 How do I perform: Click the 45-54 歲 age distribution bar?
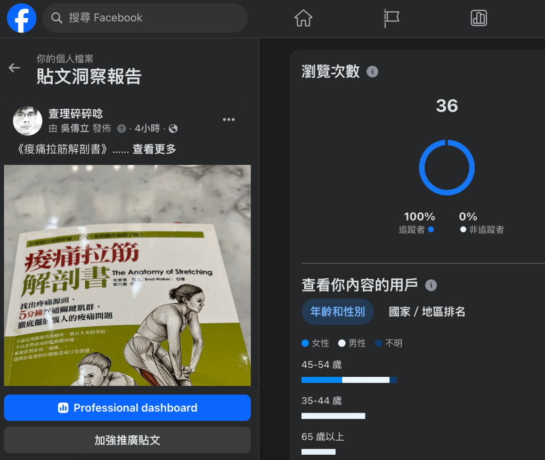(348, 380)
